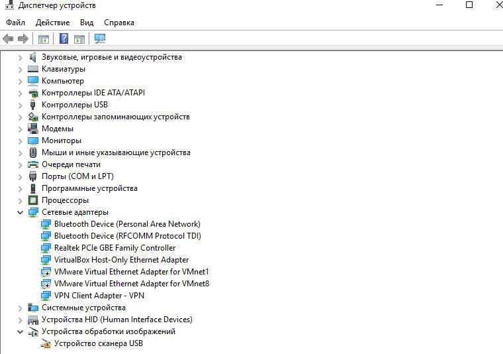Click the modem icon beside Модемы
This screenshot has width=503, height=354.
point(32,129)
